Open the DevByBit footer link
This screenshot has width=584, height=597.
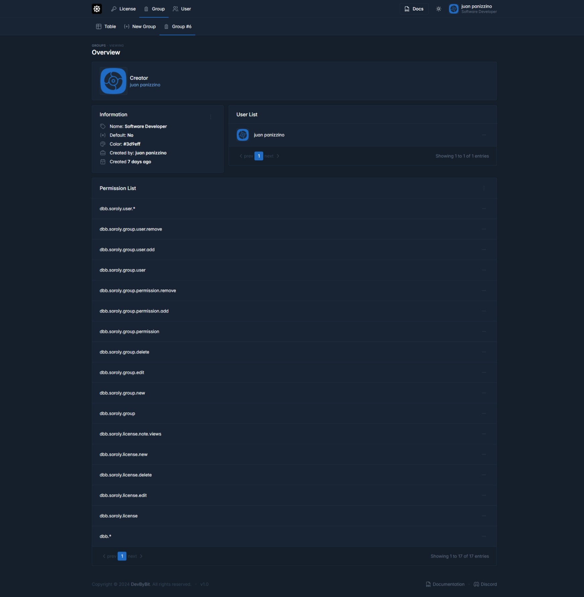(x=140, y=584)
